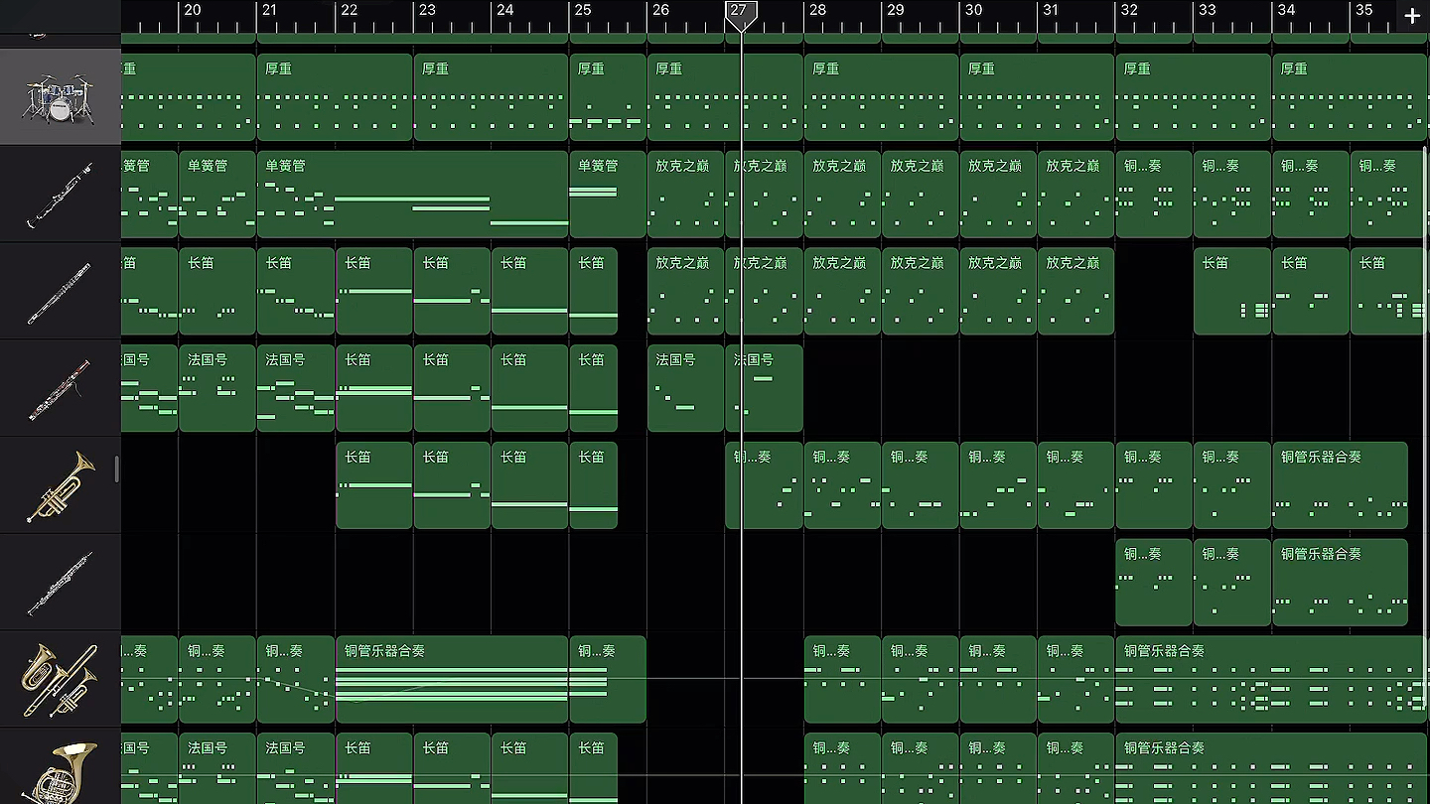Click the vertical scrollbar on right edge
1430x804 pixels.
[1426, 427]
